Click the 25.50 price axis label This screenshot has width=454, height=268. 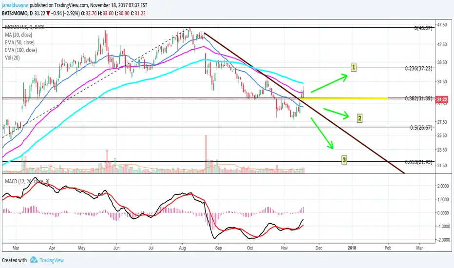click(442, 135)
